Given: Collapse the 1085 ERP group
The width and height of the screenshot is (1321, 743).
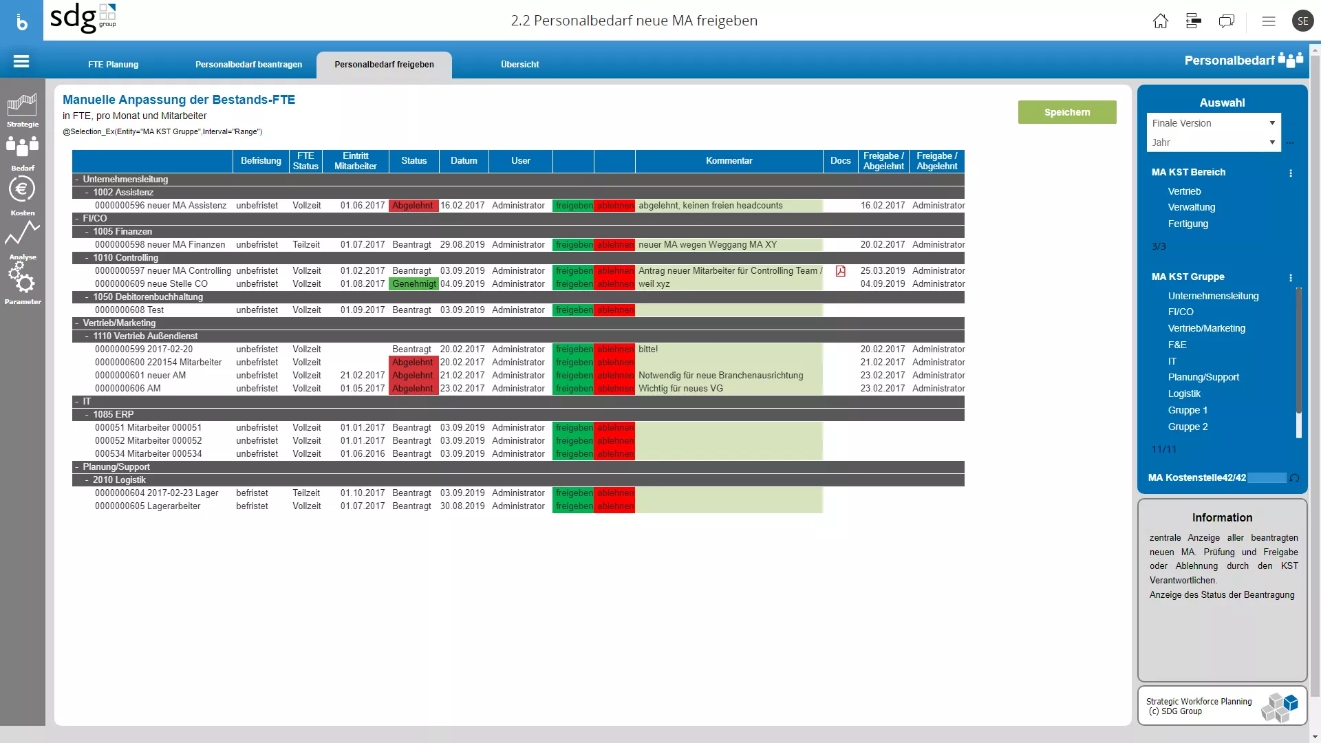Looking at the screenshot, I should click(87, 415).
